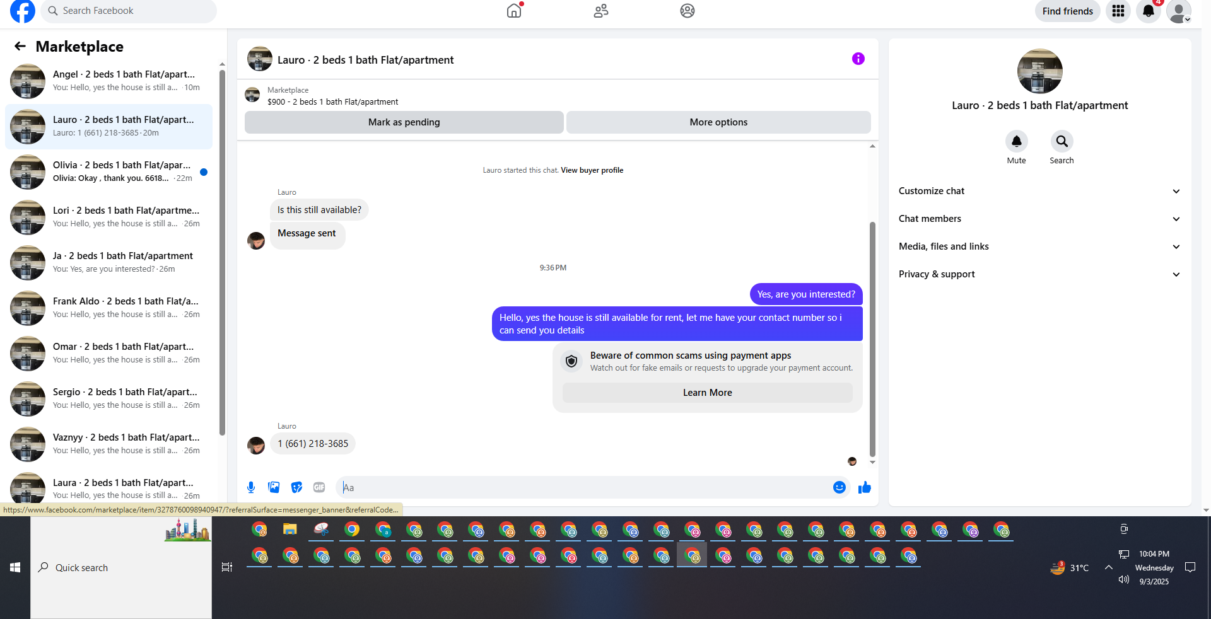
Task: Click Learn More on scam warning
Action: (708, 393)
